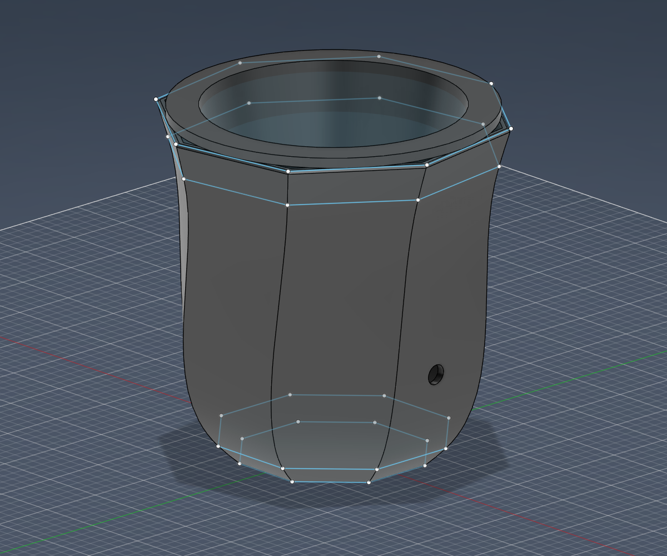The height and width of the screenshot is (556, 667).
Task: Click the small round hole on the vase side
Action: coord(436,374)
